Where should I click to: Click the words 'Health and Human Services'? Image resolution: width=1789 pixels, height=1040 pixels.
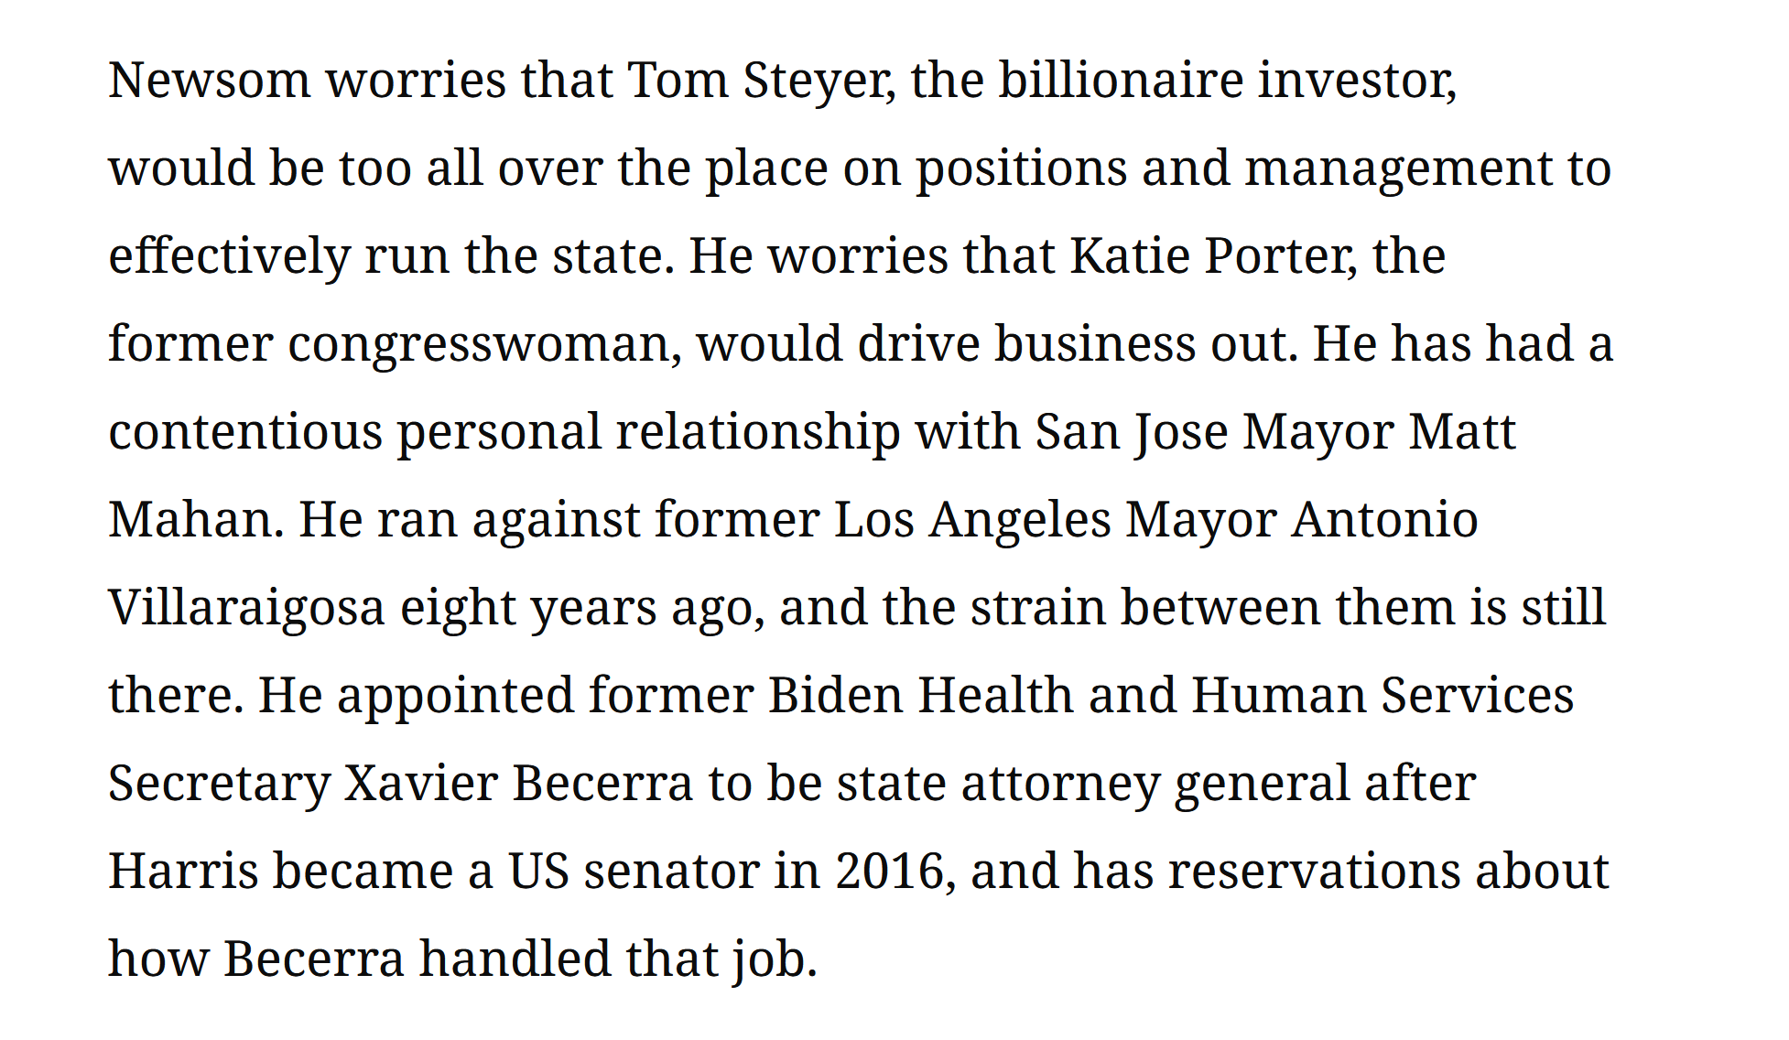(x=1246, y=695)
